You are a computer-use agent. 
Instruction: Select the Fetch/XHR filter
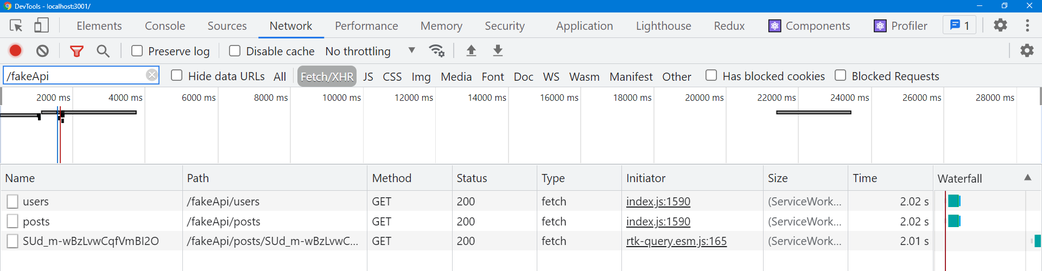tap(327, 76)
